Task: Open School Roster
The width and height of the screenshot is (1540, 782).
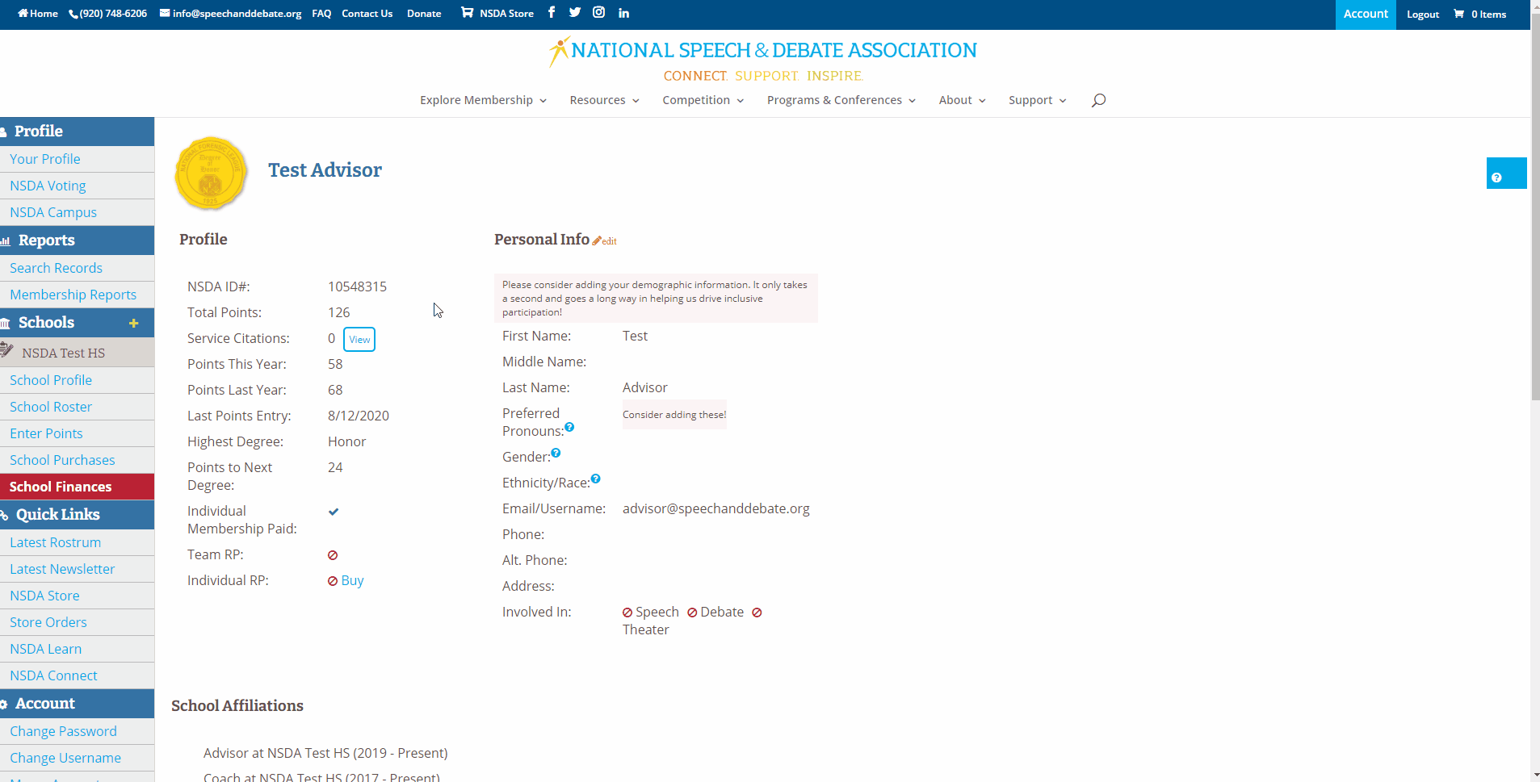Action: pyautogui.click(x=77, y=407)
